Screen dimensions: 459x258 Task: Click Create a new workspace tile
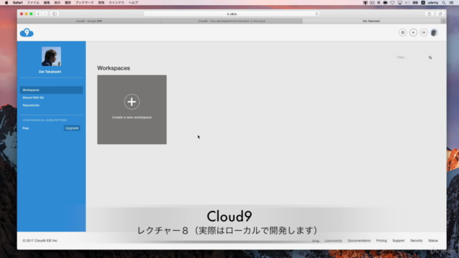tap(132, 110)
